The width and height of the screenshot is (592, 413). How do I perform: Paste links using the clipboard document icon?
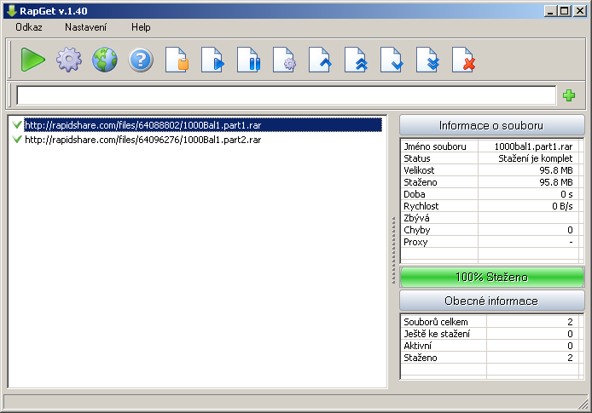[177, 60]
